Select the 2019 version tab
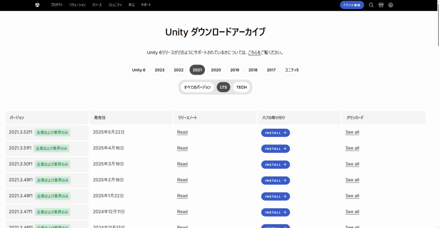 point(235,70)
